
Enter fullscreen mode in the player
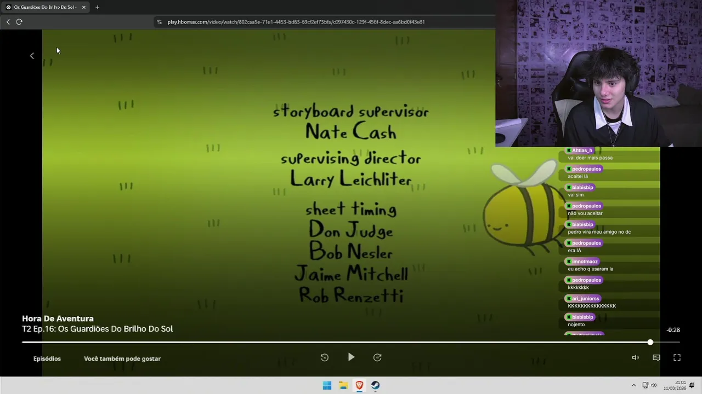(x=677, y=357)
